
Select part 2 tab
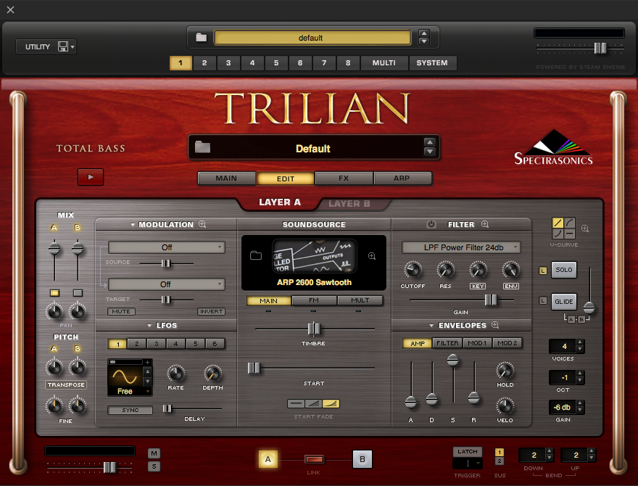click(x=204, y=63)
